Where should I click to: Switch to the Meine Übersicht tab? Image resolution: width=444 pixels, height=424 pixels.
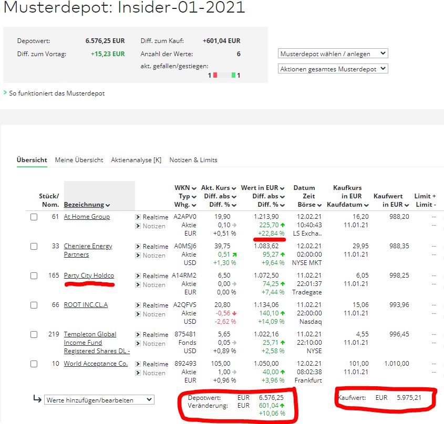79,160
